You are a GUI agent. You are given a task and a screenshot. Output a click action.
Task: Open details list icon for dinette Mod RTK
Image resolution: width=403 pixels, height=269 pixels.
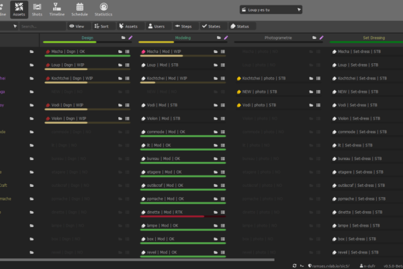pyautogui.click(x=222, y=213)
